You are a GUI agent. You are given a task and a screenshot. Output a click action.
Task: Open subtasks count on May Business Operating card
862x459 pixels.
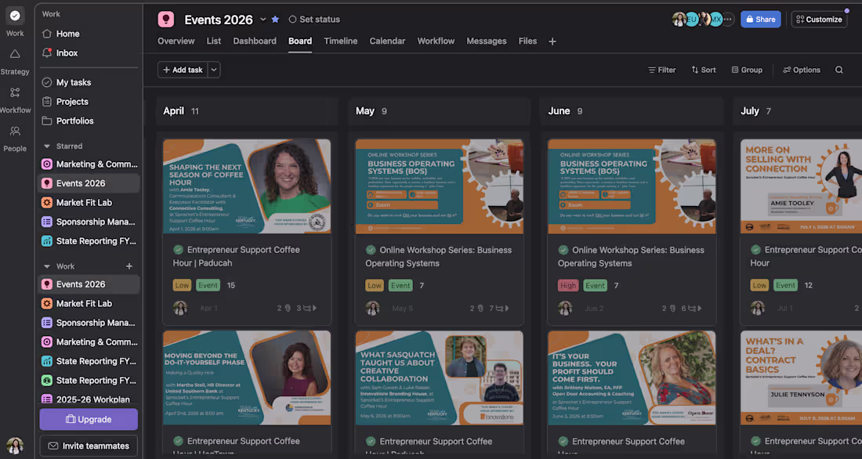coord(499,309)
